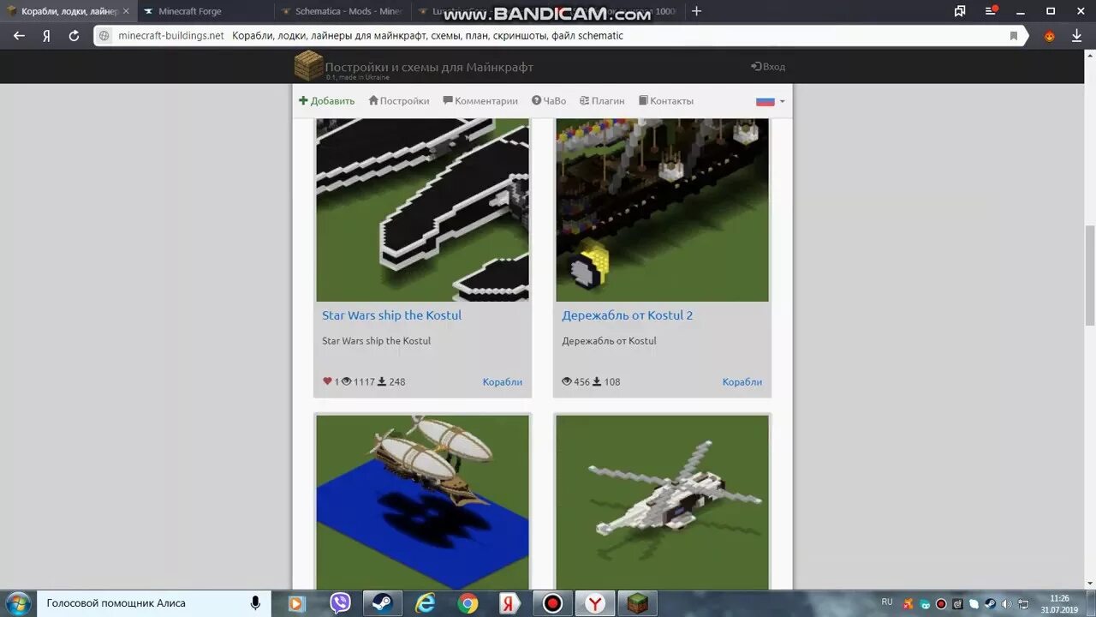Open the volume speaker tray icon
This screenshot has height=617, width=1096.
coord(1006,603)
